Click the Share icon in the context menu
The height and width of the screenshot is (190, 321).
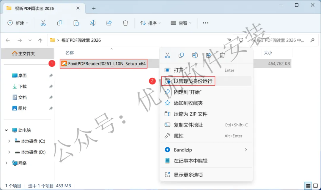tap(209, 55)
